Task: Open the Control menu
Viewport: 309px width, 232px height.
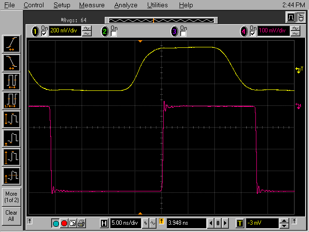Action: (34, 5)
